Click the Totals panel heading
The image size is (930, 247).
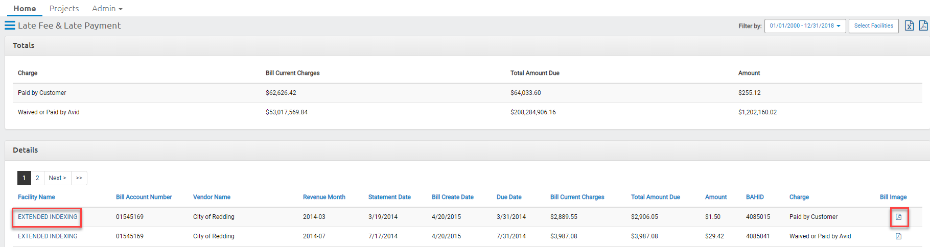tap(24, 45)
